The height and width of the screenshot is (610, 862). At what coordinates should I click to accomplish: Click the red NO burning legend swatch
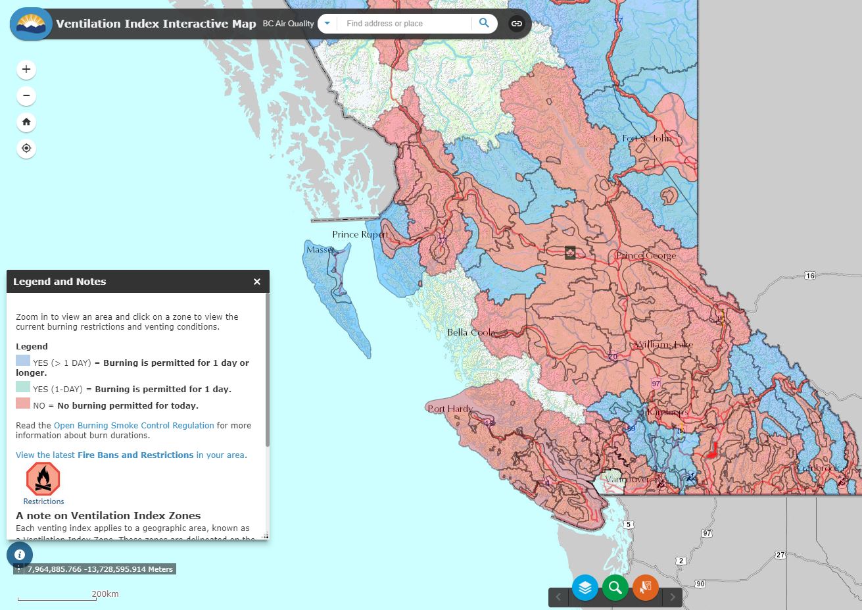pos(23,403)
